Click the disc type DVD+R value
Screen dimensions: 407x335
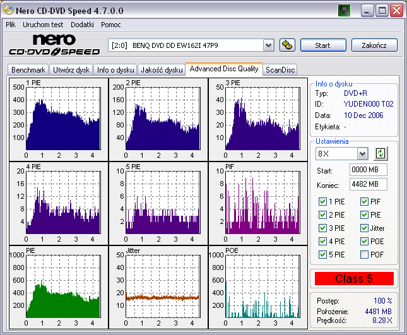[355, 93]
